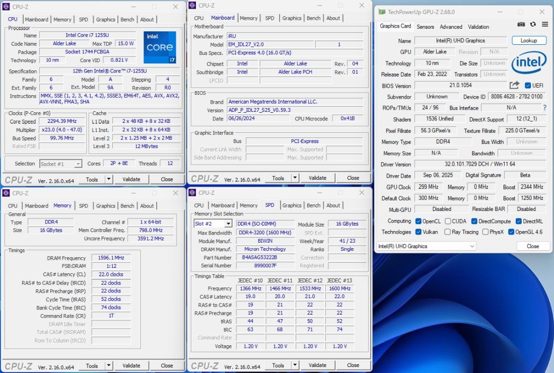Toggle the CUDA checkbox

tap(448, 221)
